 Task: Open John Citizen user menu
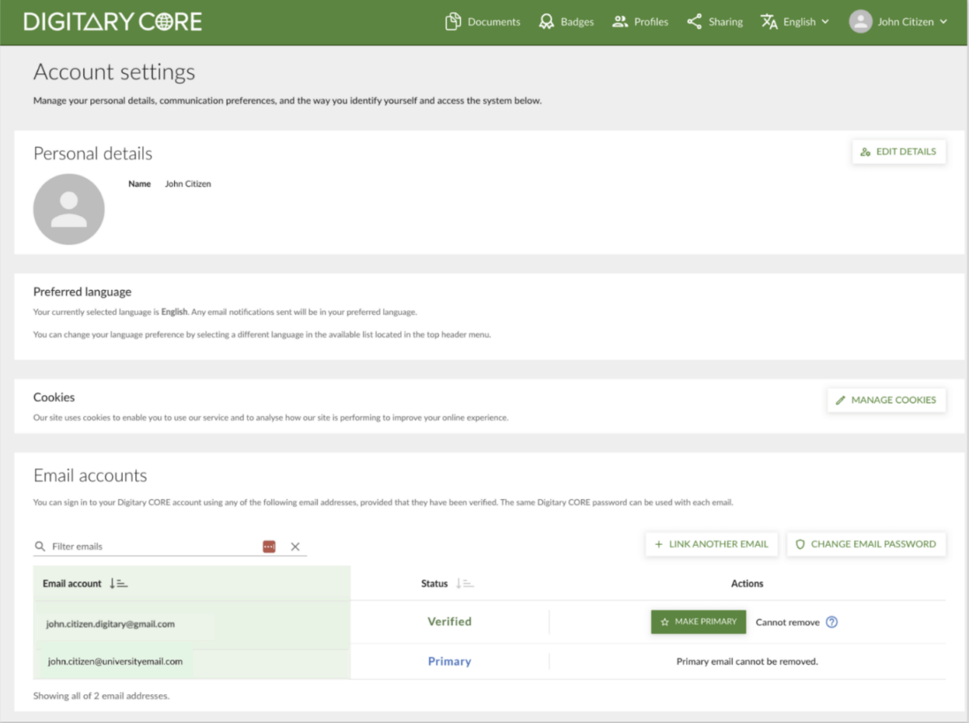click(x=905, y=22)
